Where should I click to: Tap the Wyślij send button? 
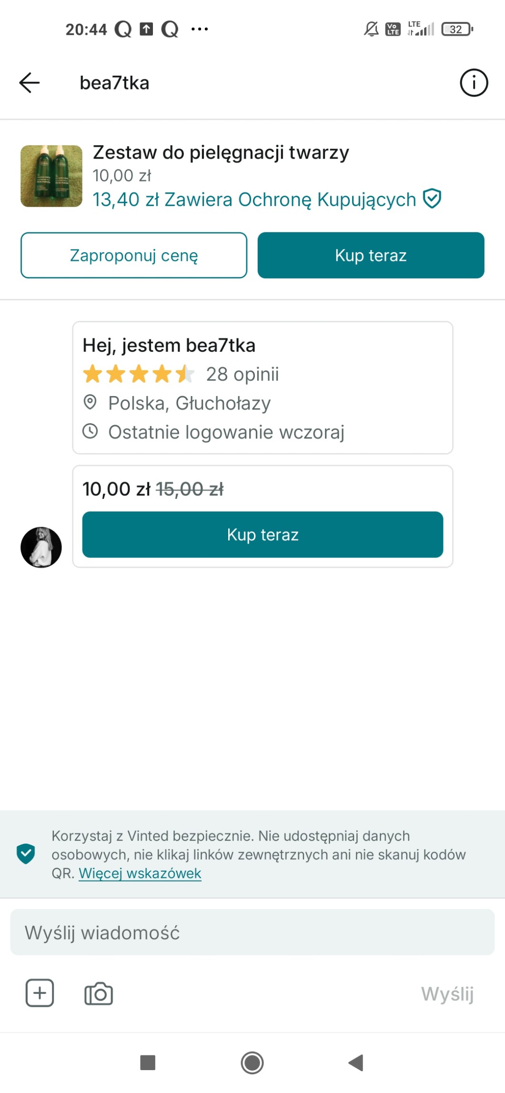[x=447, y=994]
